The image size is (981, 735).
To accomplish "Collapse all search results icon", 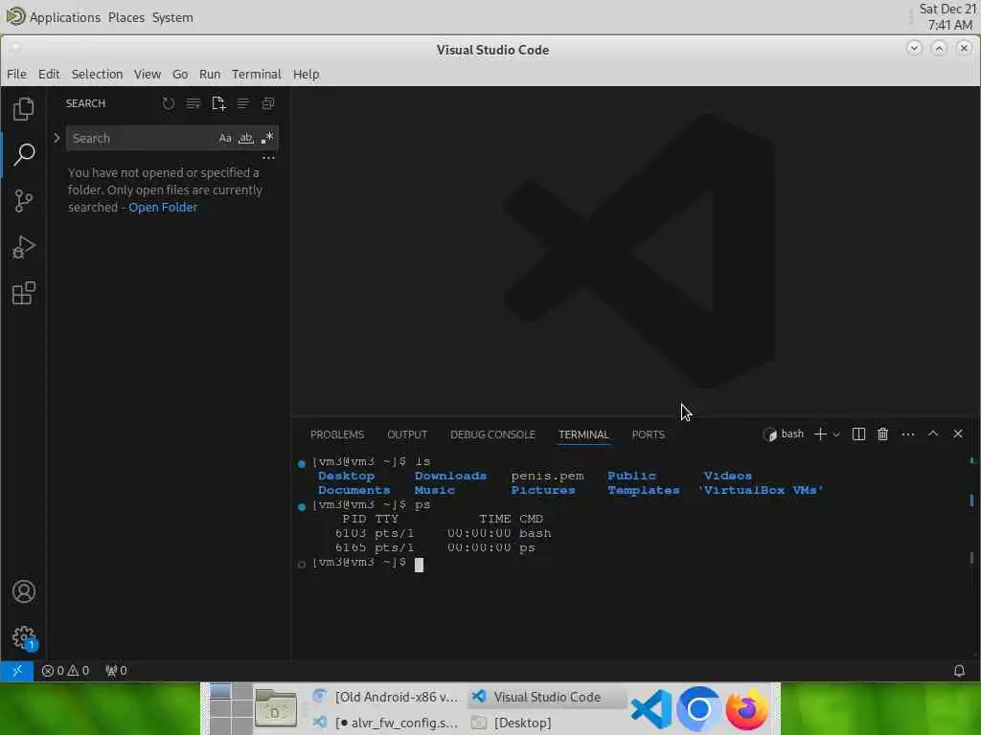I will 268,103.
